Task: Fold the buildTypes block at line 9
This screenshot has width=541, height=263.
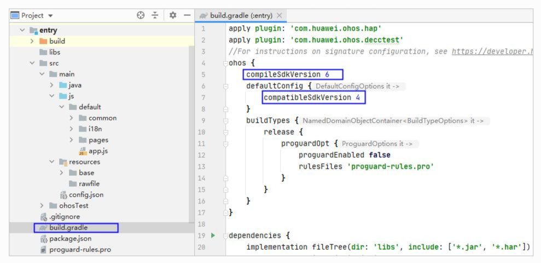Action: click(226, 121)
